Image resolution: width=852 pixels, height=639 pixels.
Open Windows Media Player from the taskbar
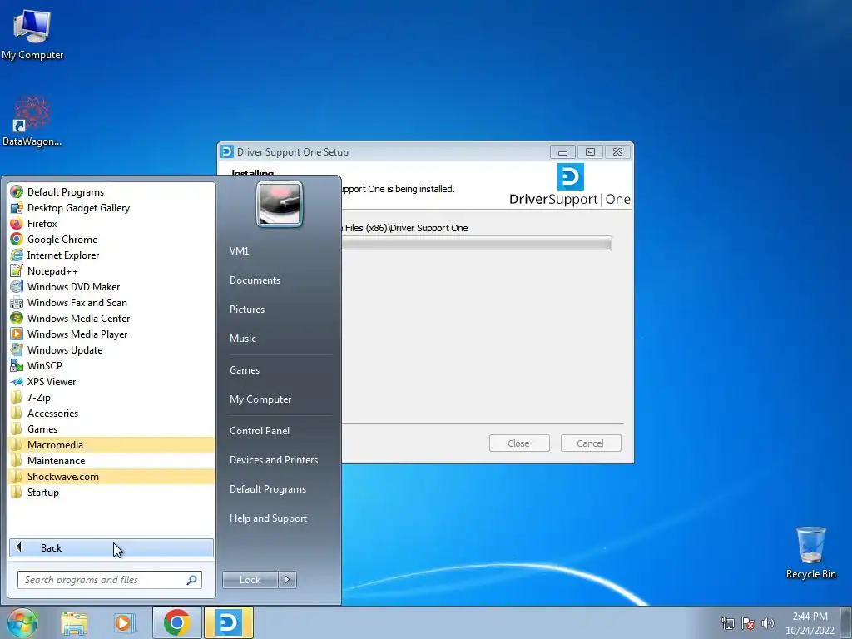[x=124, y=622]
